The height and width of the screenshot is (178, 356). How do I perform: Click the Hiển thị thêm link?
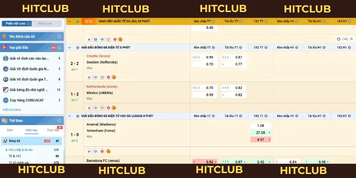pos(12,109)
